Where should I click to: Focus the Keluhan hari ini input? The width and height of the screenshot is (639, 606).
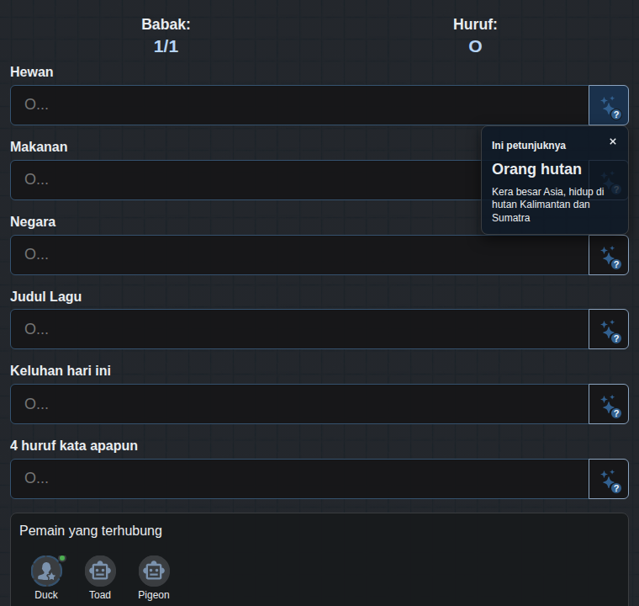pos(299,404)
